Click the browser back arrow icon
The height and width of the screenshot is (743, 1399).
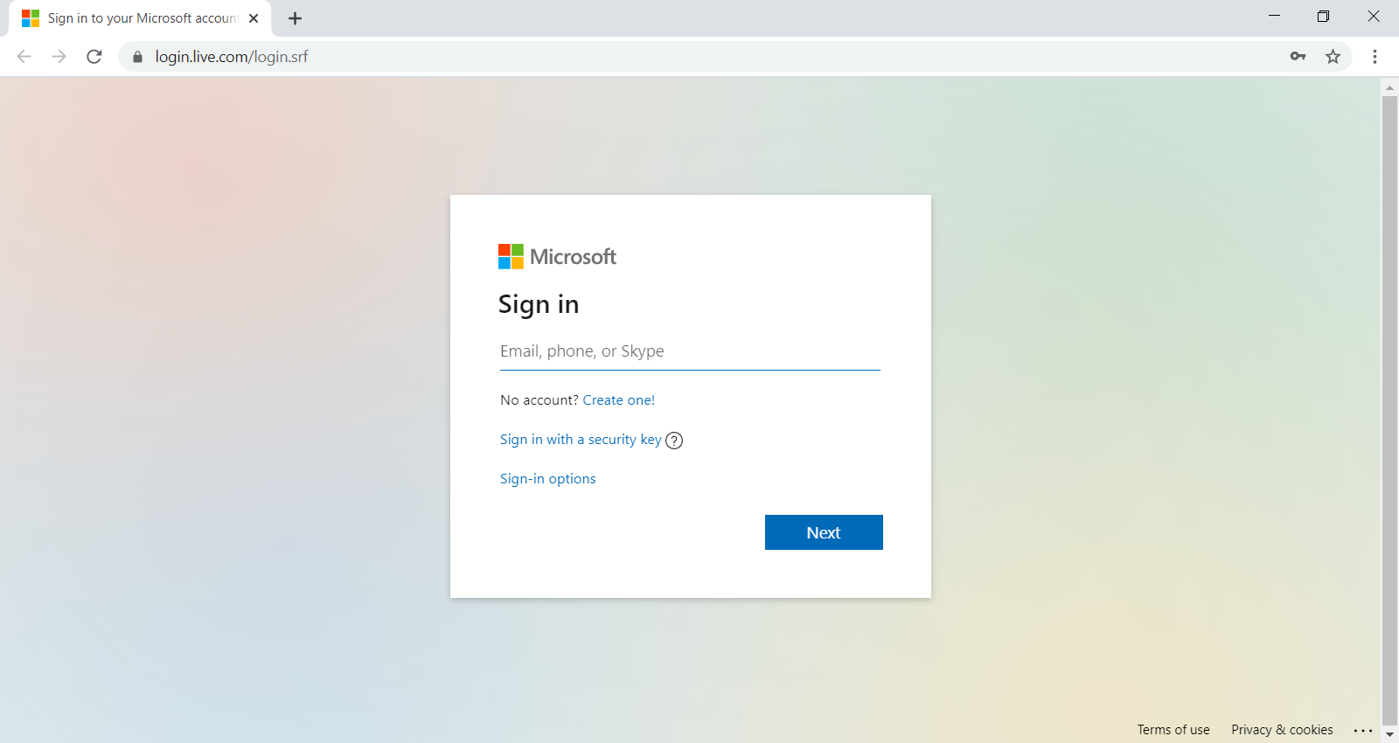pyautogui.click(x=24, y=57)
